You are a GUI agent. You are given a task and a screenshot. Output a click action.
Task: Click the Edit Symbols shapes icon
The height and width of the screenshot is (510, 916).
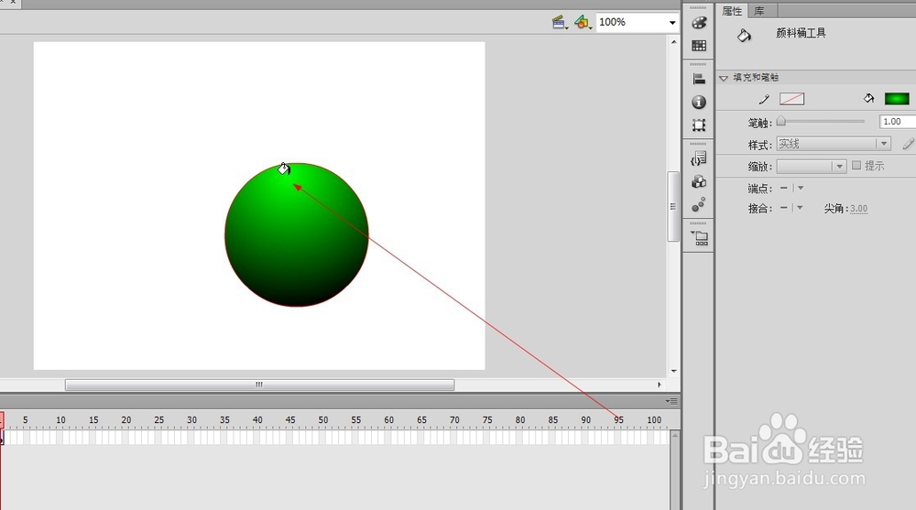coord(583,23)
